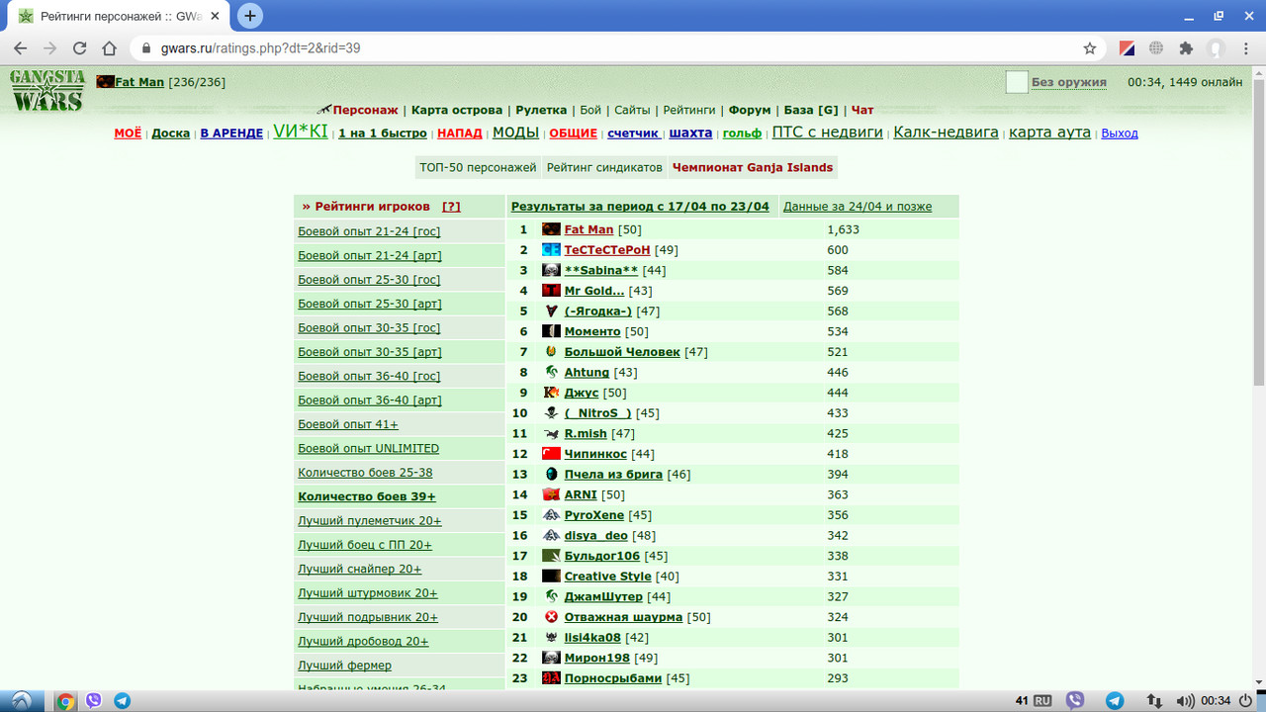Open the ТОП-50 персонажей tab
This screenshot has height=712, width=1266.
click(478, 167)
